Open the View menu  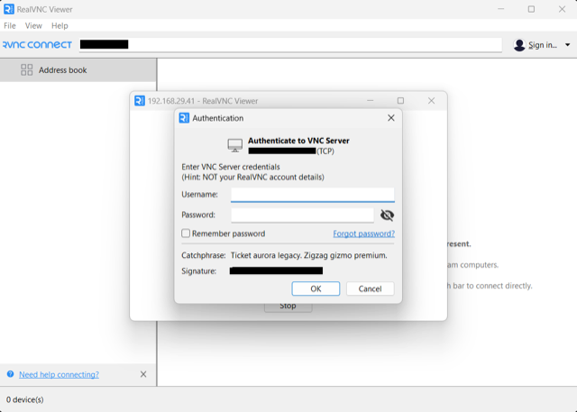(x=33, y=26)
